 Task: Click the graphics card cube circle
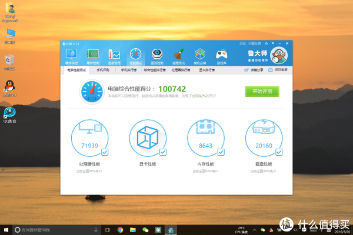148,138
